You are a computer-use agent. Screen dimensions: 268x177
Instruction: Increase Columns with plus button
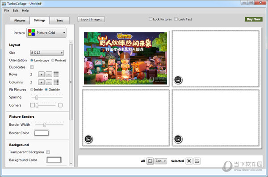coord(41,82)
